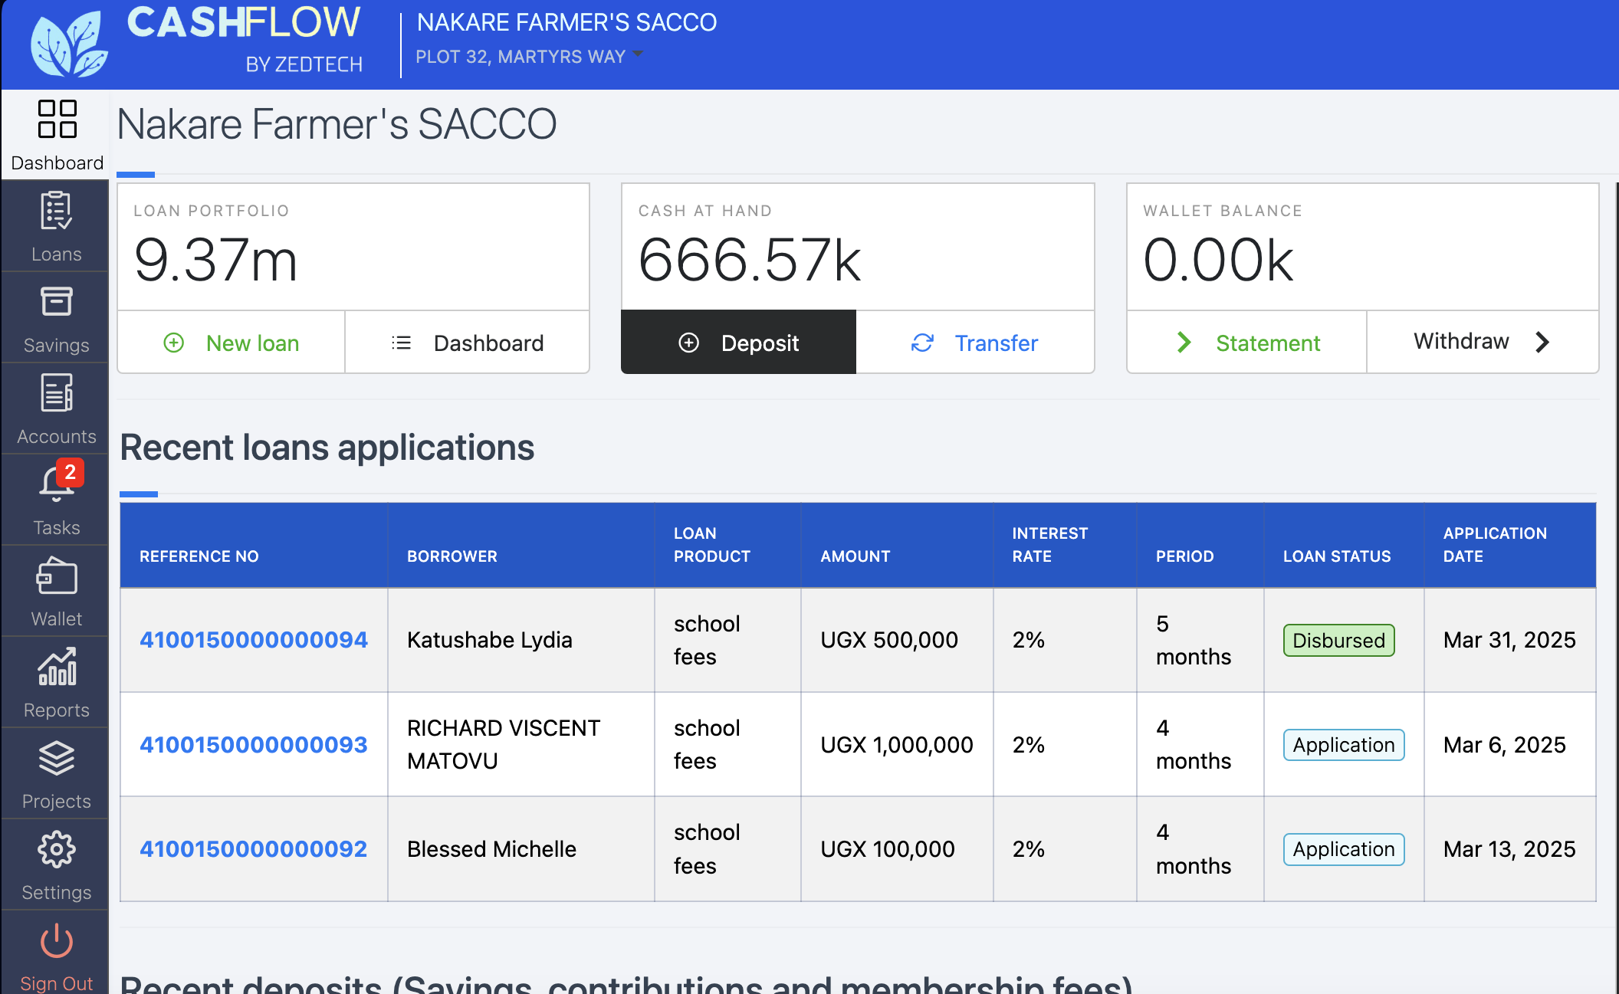Click Disbursed status badge for Katushabe Lydia
Image resolution: width=1619 pixels, height=994 pixels.
point(1338,641)
